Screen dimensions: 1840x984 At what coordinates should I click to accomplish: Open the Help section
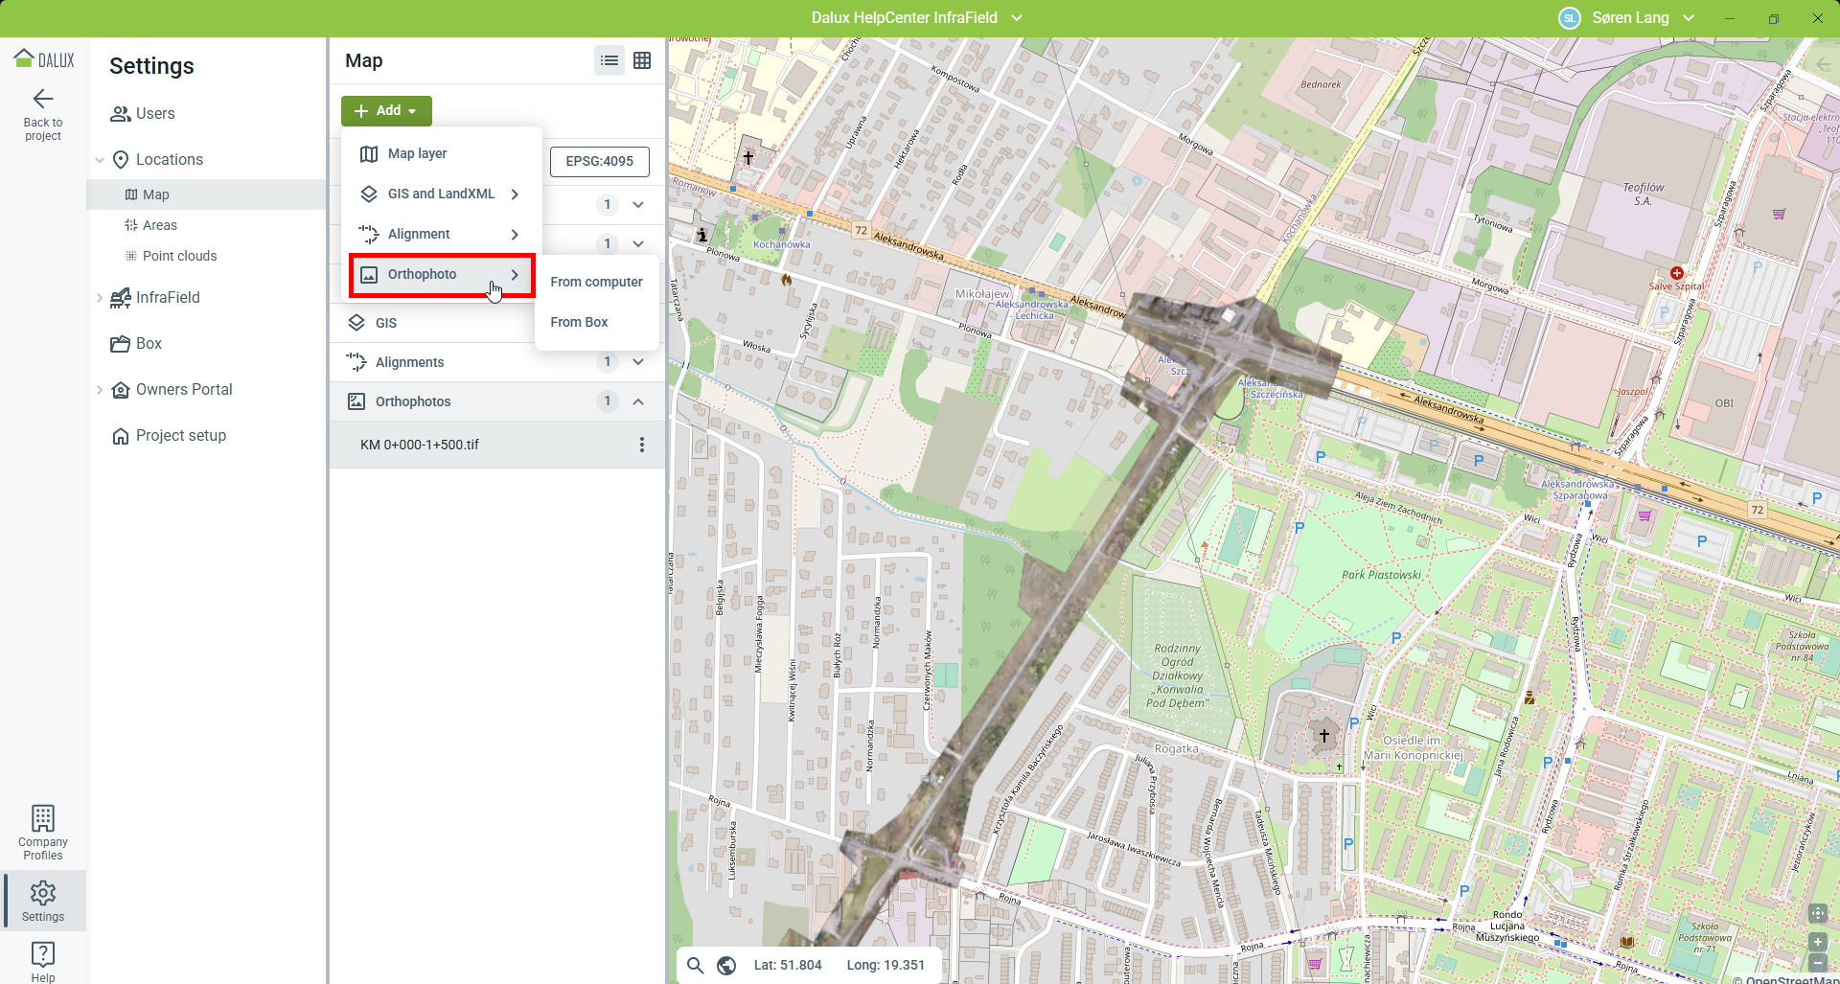tap(43, 961)
